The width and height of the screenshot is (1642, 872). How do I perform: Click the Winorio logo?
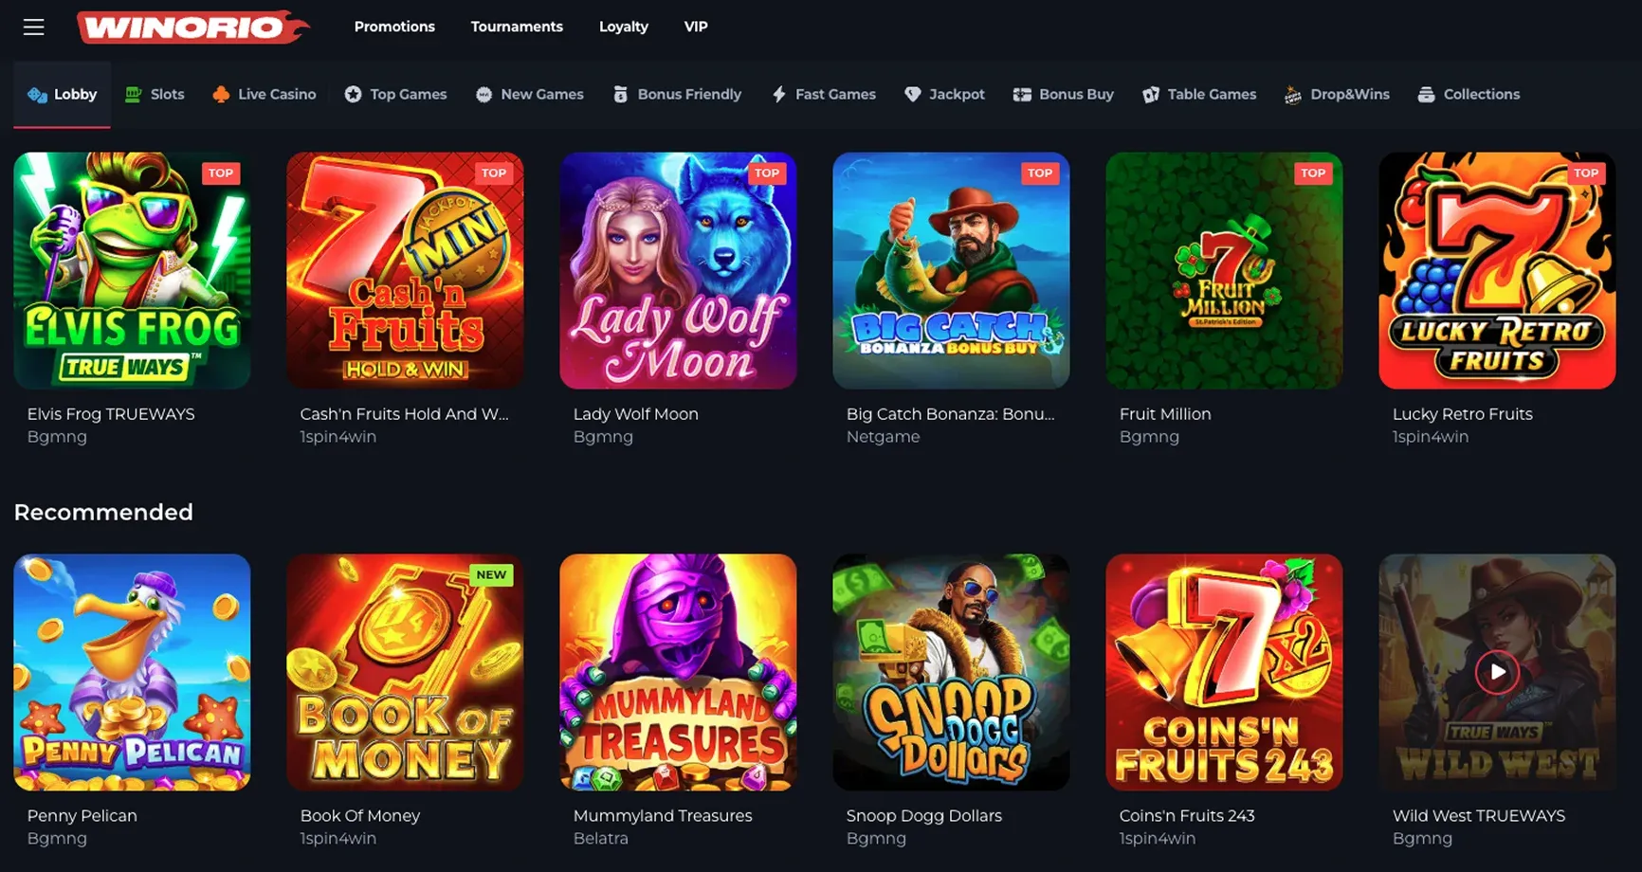click(192, 27)
